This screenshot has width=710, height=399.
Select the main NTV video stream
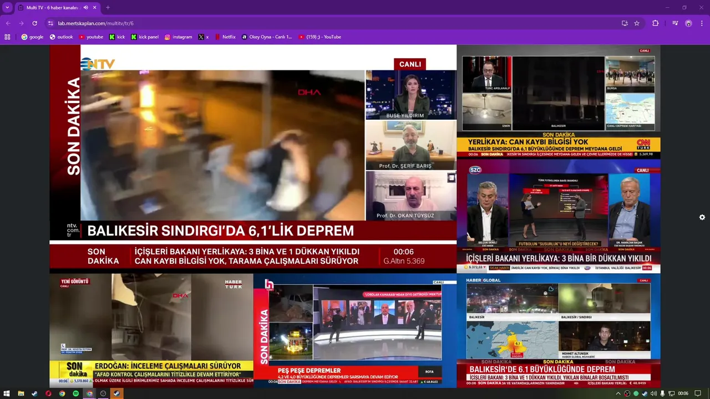pyautogui.click(x=253, y=158)
